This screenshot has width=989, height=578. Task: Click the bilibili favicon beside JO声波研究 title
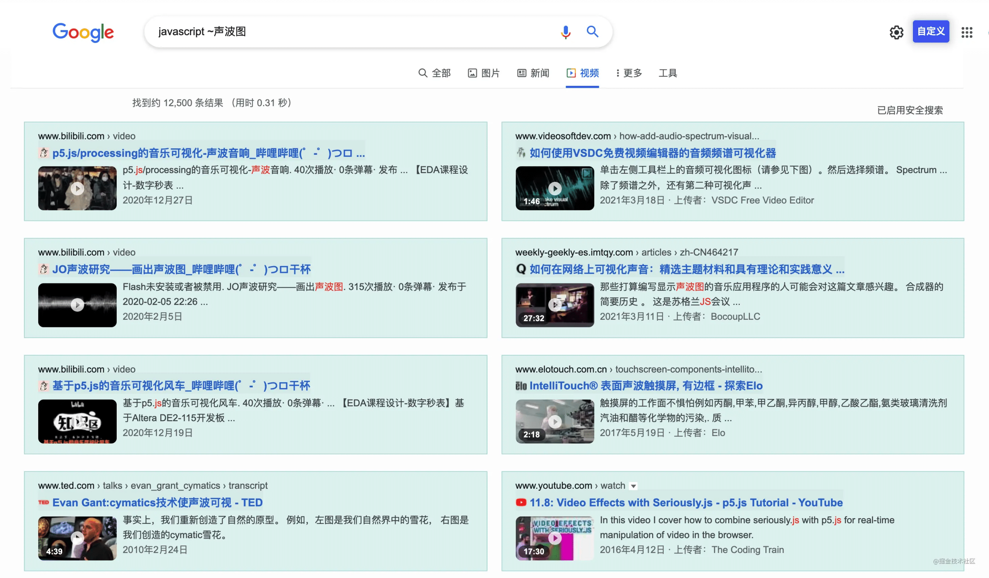[x=44, y=270]
